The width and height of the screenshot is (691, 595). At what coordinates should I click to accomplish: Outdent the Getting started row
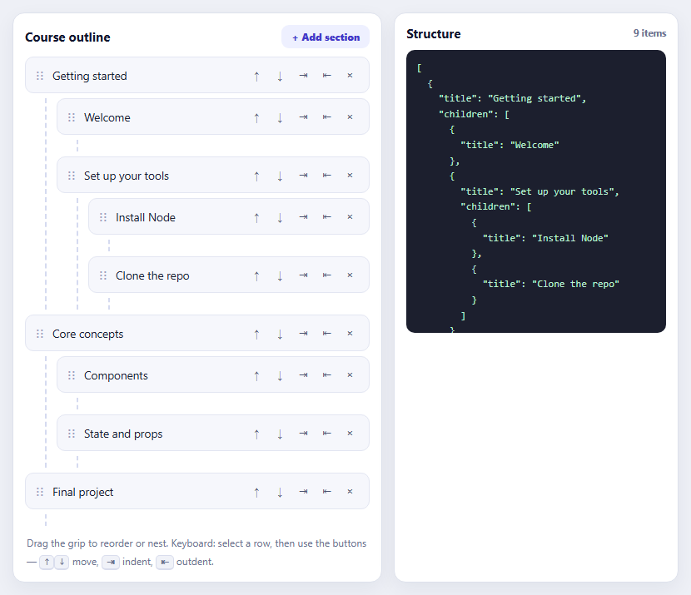click(326, 76)
